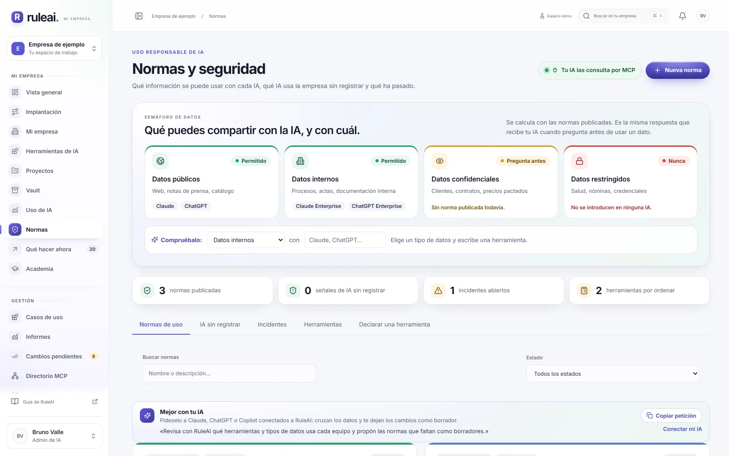Screen dimensions: 729x456
Task: Click the Normas shield icon in the sidebar
Action: pyautogui.click(x=15, y=229)
